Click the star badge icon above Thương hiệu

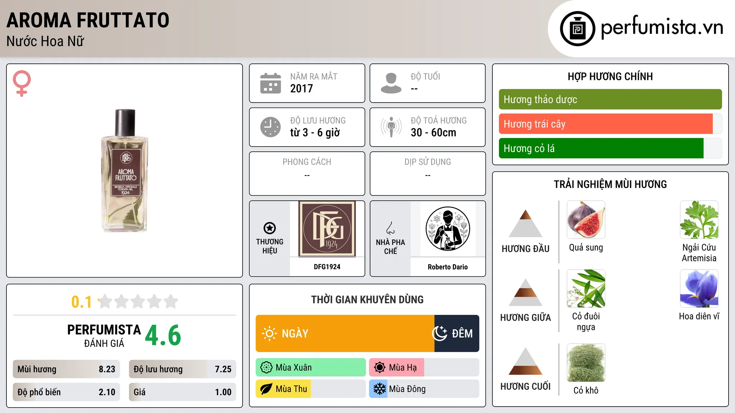270,228
